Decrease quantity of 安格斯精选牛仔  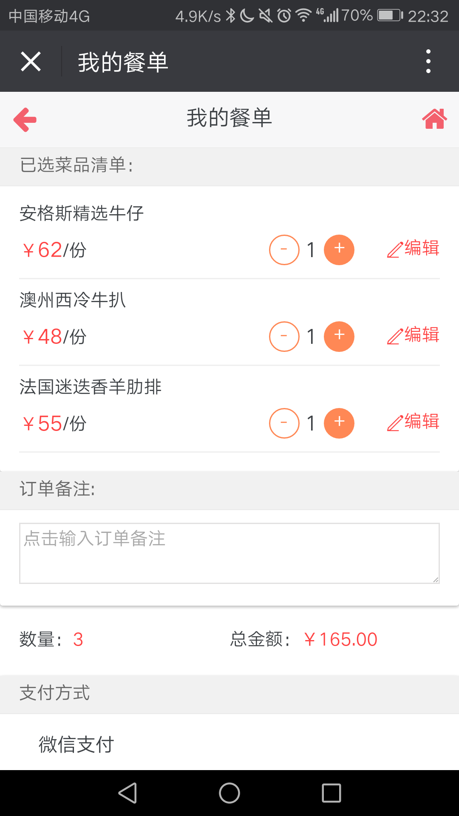coord(284,250)
